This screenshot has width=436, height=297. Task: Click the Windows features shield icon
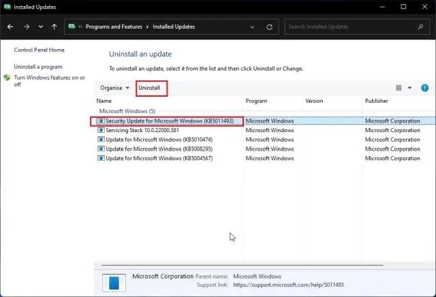point(7,78)
